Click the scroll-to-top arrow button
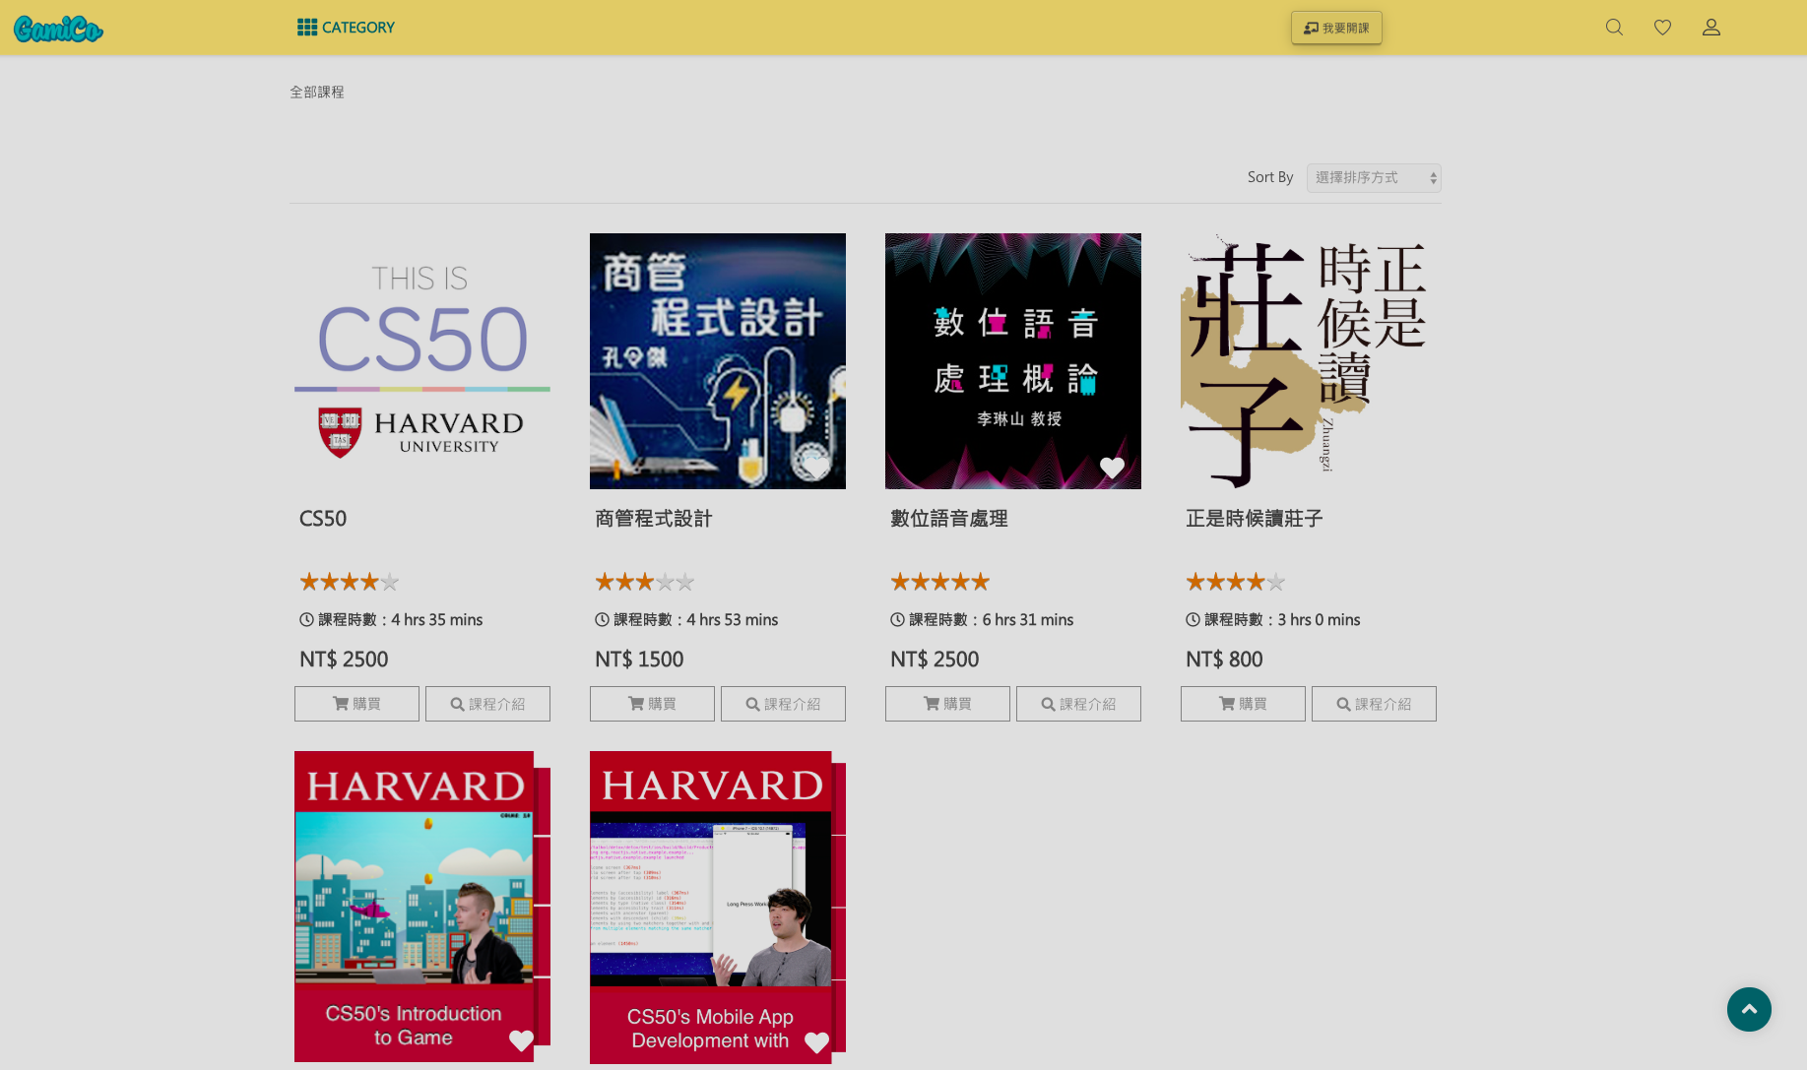 pyautogui.click(x=1749, y=1009)
